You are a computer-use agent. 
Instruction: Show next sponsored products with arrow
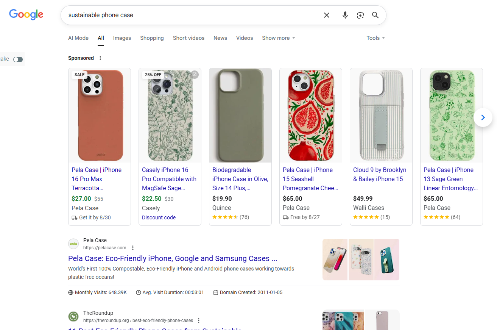(x=483, y=117)
